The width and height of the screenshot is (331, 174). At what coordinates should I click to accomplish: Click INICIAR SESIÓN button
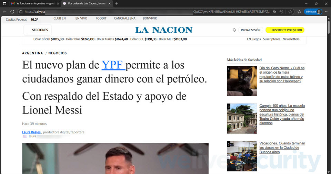(x=251, y=30)
